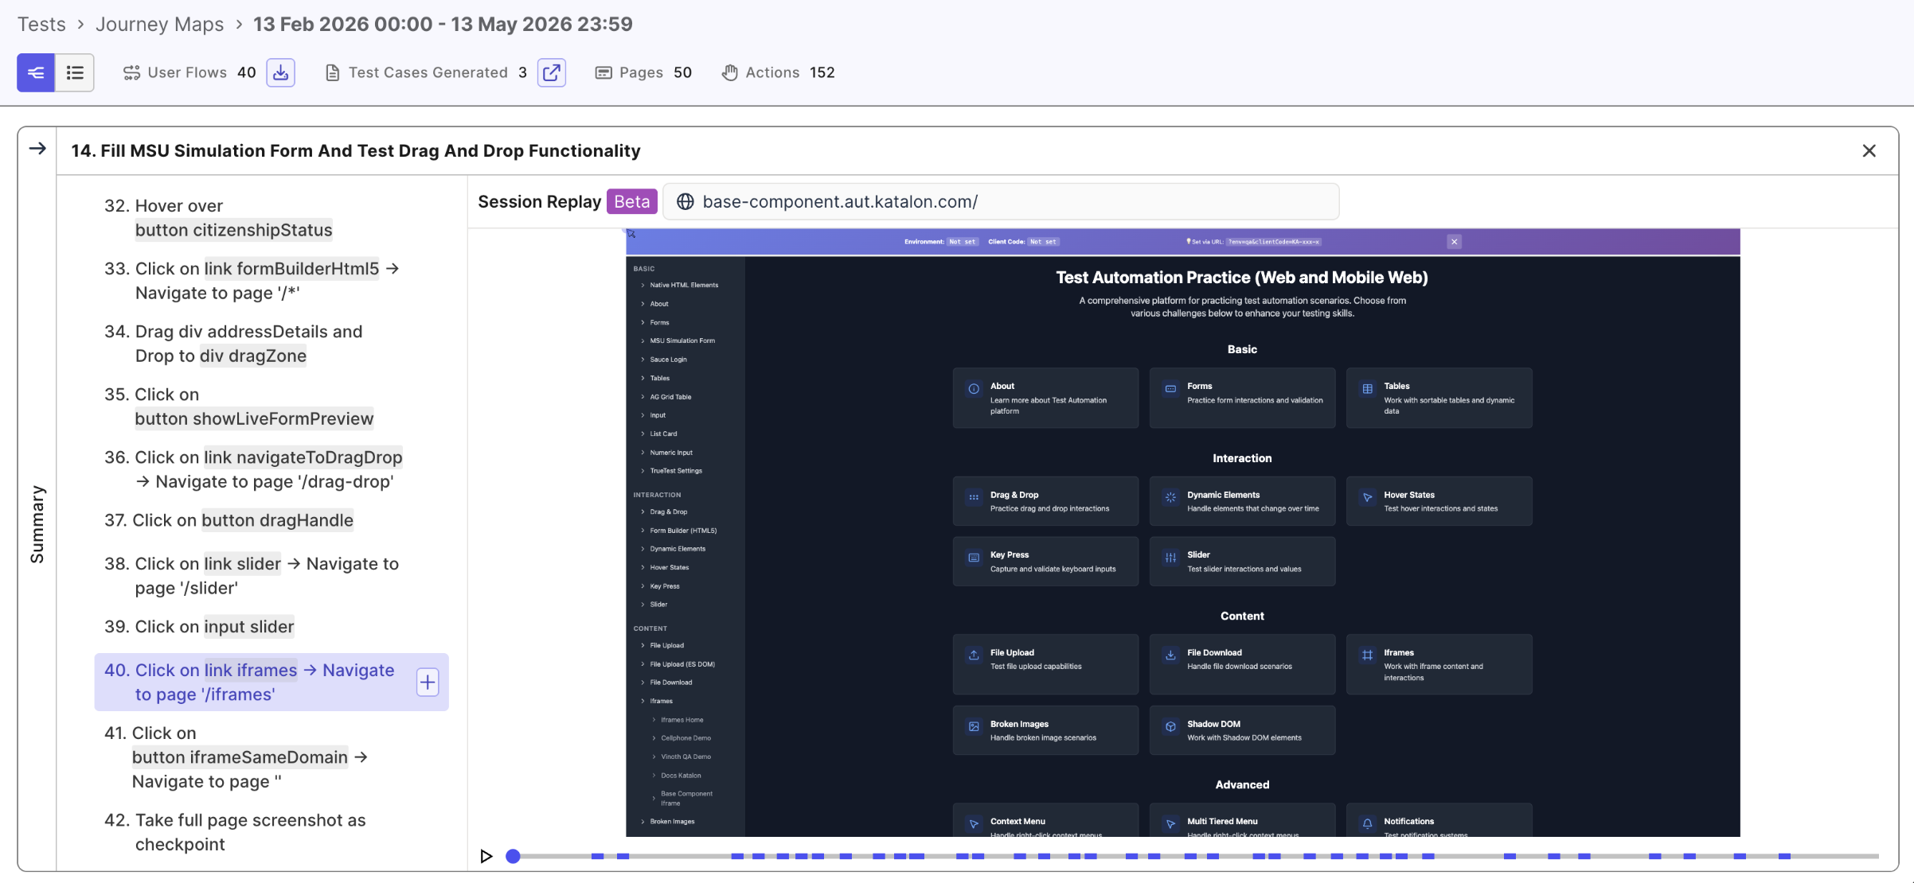Click the Hover States card cursor icon

(1367, 497)
